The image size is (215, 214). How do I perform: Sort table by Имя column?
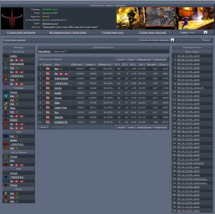[58, 64]
